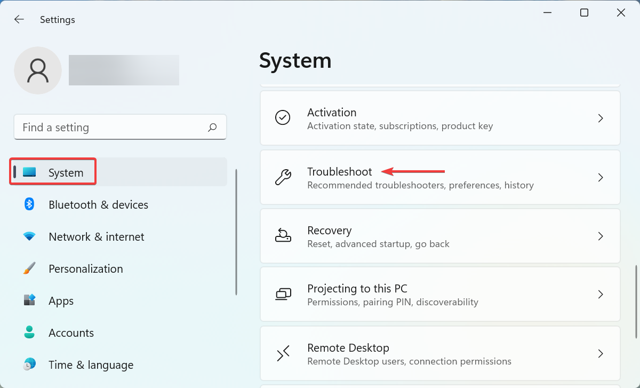Click the search magnifier in Find a setting
The image size is (640, 388).
point(212,127)
